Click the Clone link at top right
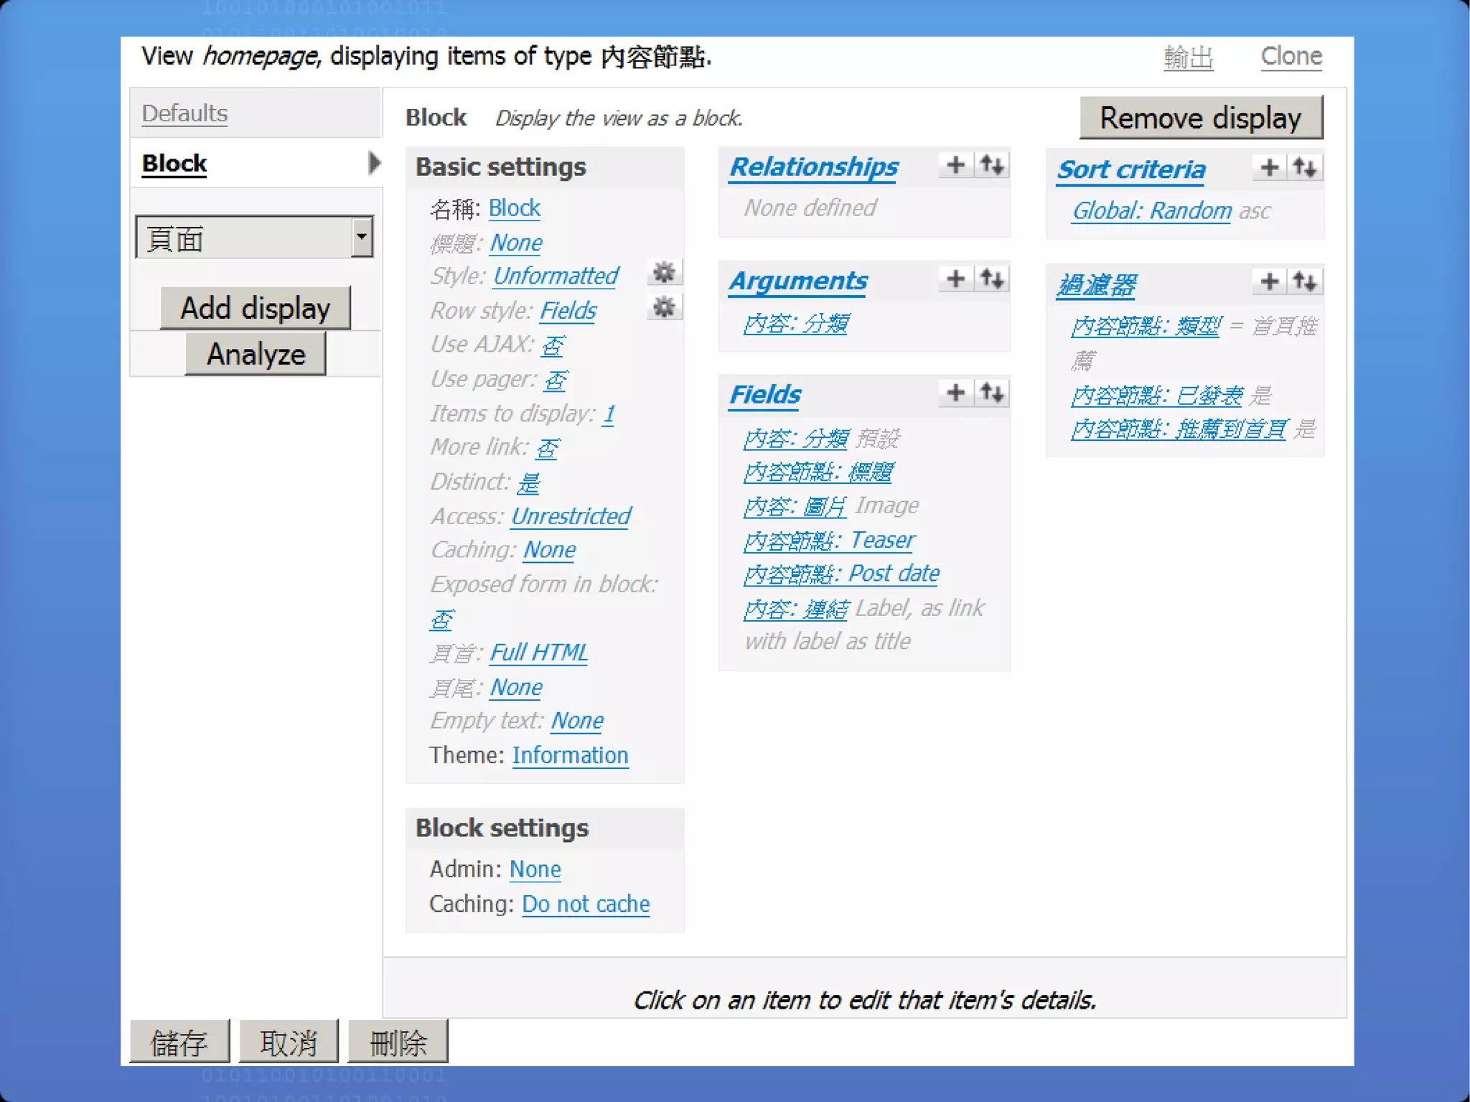This screenshot has width=1470, height=1102. [1291, 56]
